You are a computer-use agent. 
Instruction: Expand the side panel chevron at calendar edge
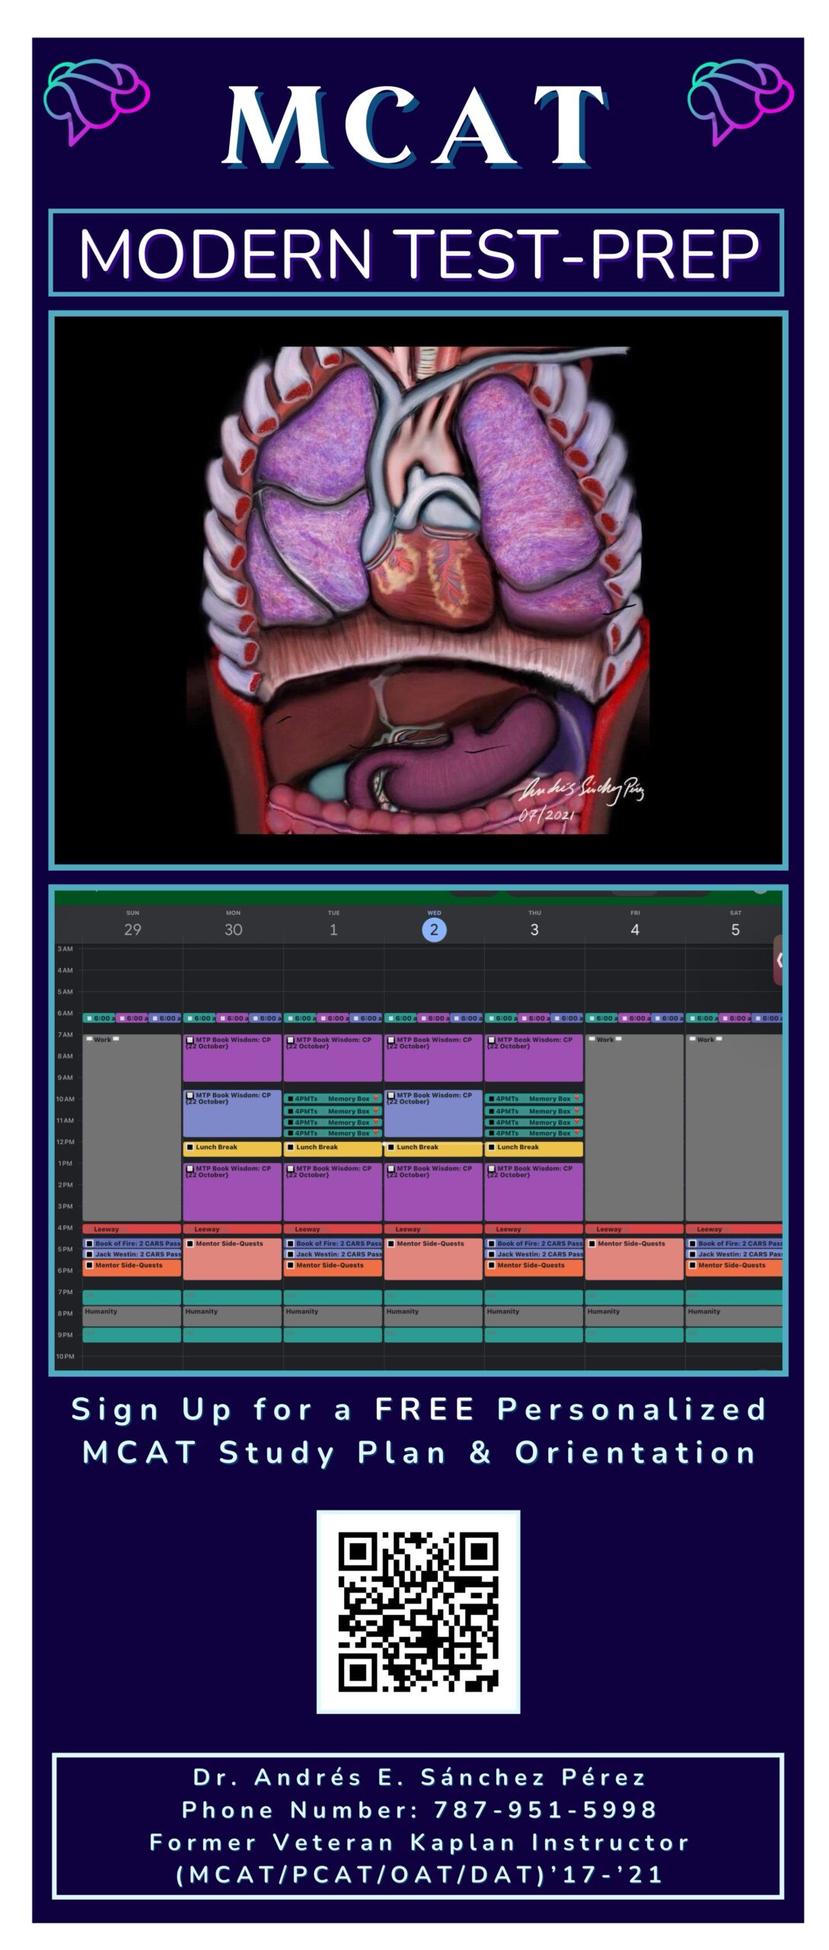pyautogui.click(x=779, y=960)
